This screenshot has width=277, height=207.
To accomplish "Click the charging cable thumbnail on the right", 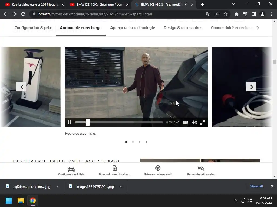I will (x=242, y=87).
